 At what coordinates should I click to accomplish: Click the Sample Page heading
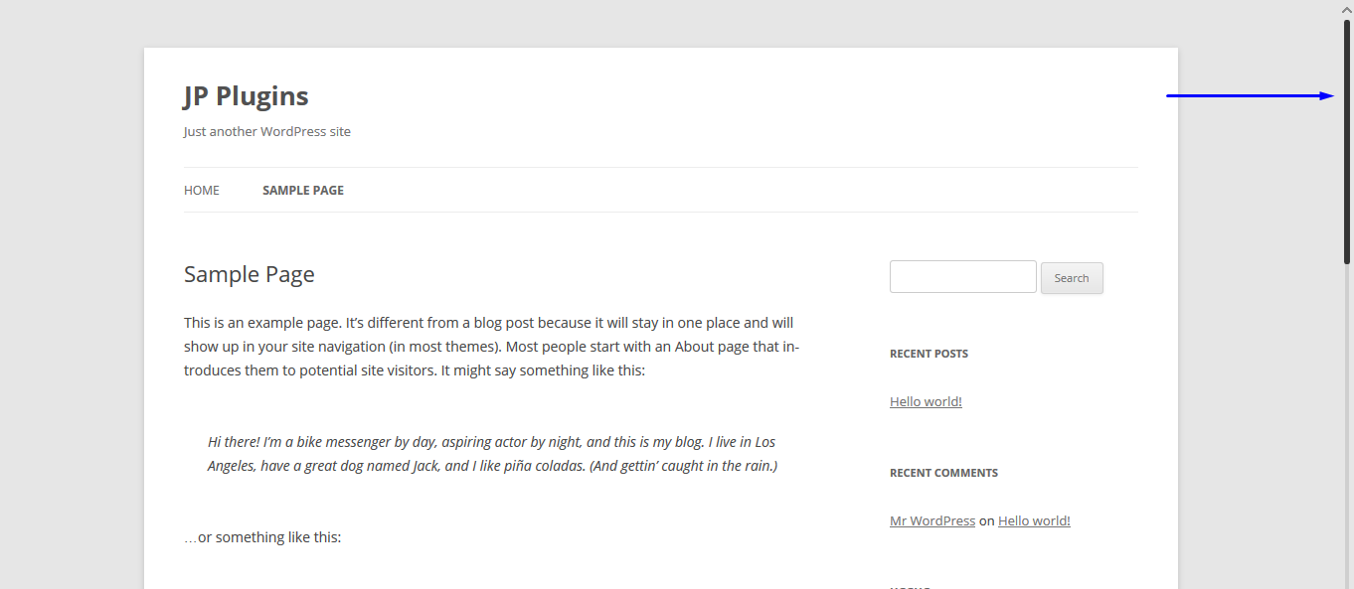(250, 275)
